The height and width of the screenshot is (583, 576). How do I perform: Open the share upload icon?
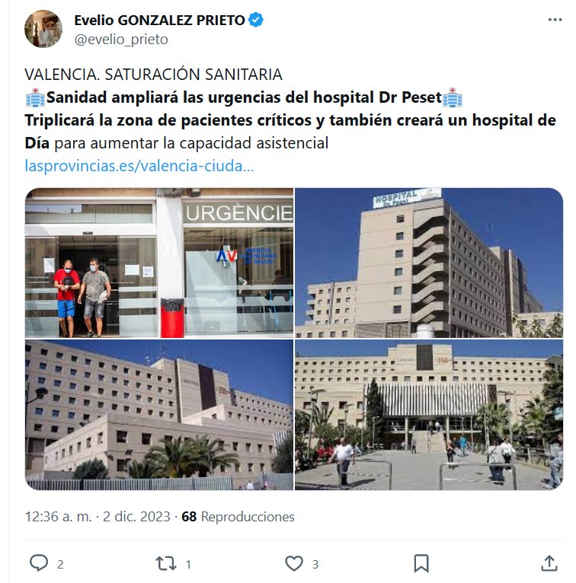(549, 563)
